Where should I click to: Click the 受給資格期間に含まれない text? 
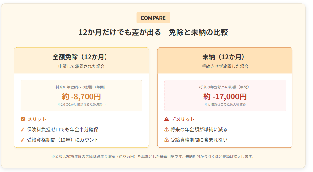pos(199,140)
